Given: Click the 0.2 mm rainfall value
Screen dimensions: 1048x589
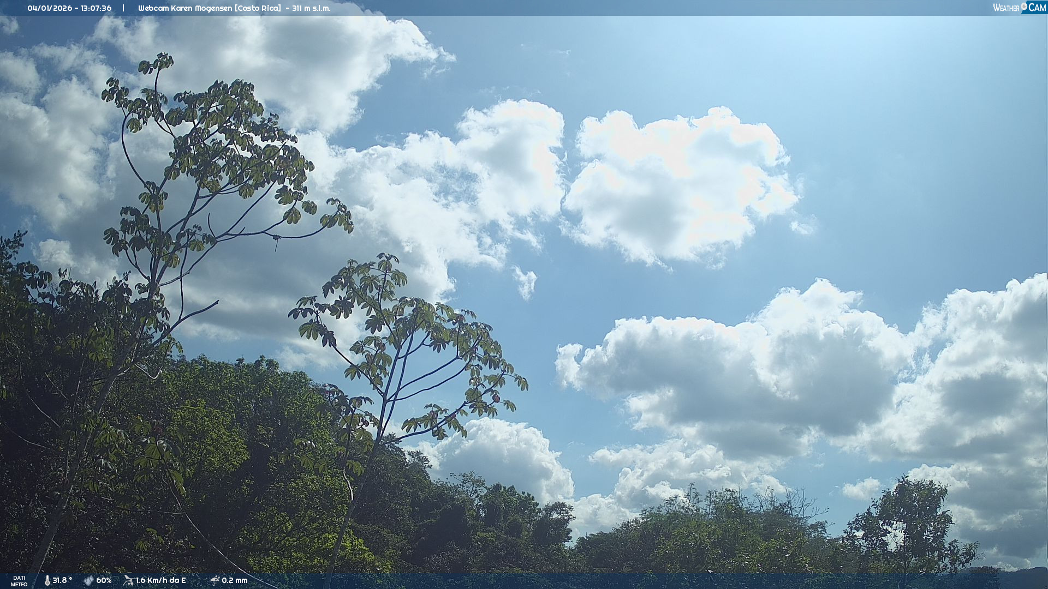Looking at the screenshot, I should pos(234,580).
